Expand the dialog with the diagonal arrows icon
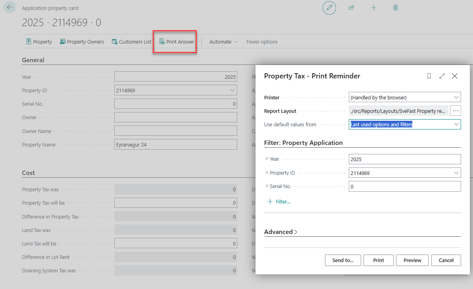 point(442,76)
